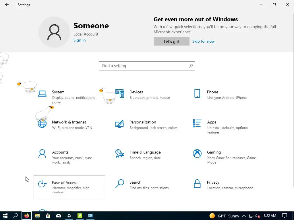Go back using the back arrow
The width and height of the screenshot is (294, 220).
point(7,5)
